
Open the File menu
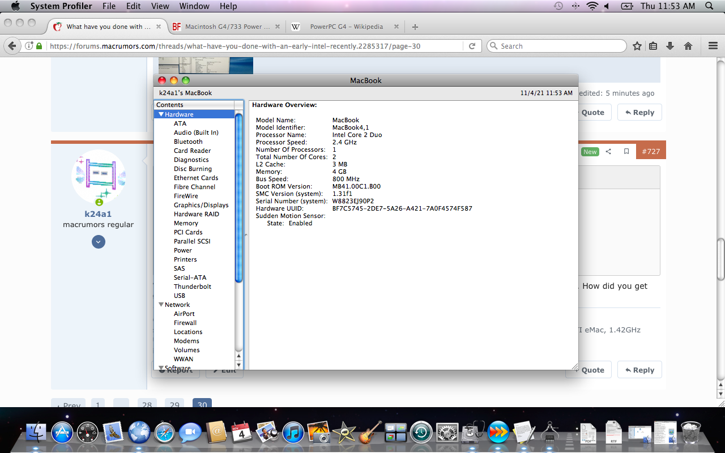pyautogui.click(x=109, y=6)
